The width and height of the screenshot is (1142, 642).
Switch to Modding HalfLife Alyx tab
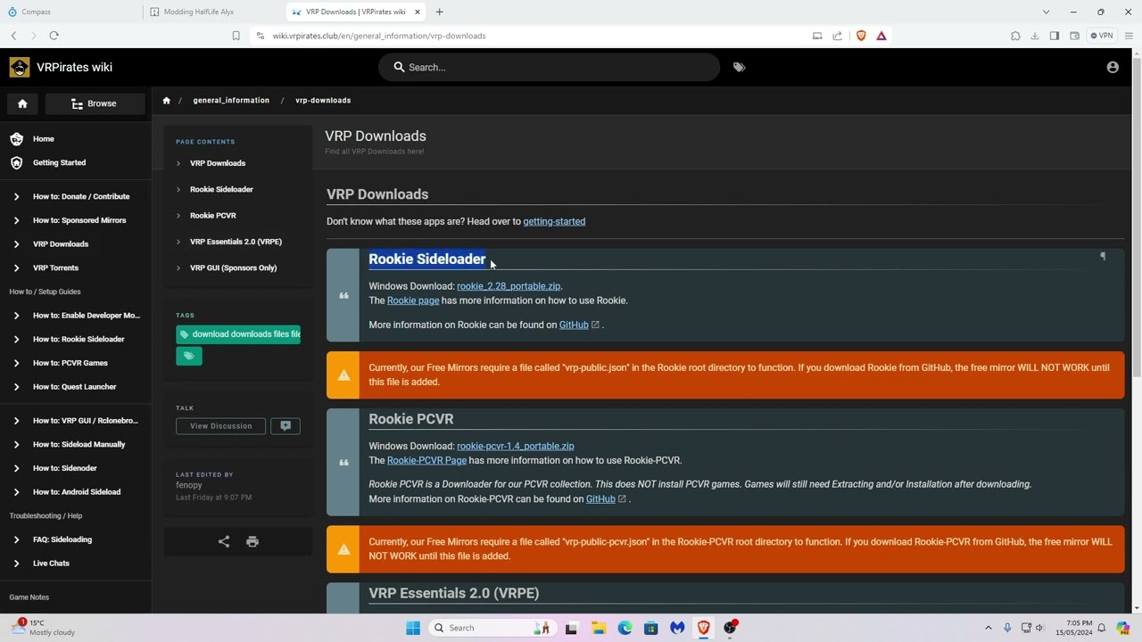click(214, 12)
